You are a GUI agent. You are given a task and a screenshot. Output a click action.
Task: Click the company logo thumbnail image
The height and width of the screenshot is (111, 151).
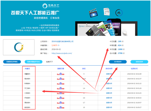19,47
